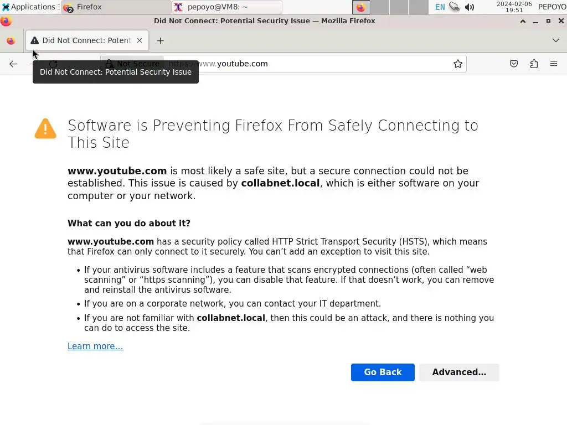Click the volume speaker icon in the system tray

470,7
